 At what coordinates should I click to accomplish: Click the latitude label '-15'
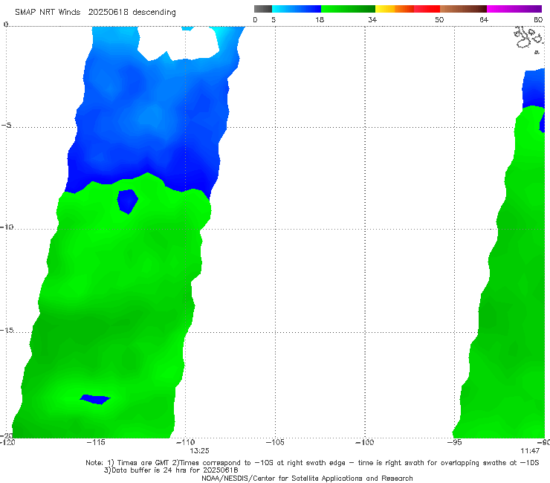point(7,330)
